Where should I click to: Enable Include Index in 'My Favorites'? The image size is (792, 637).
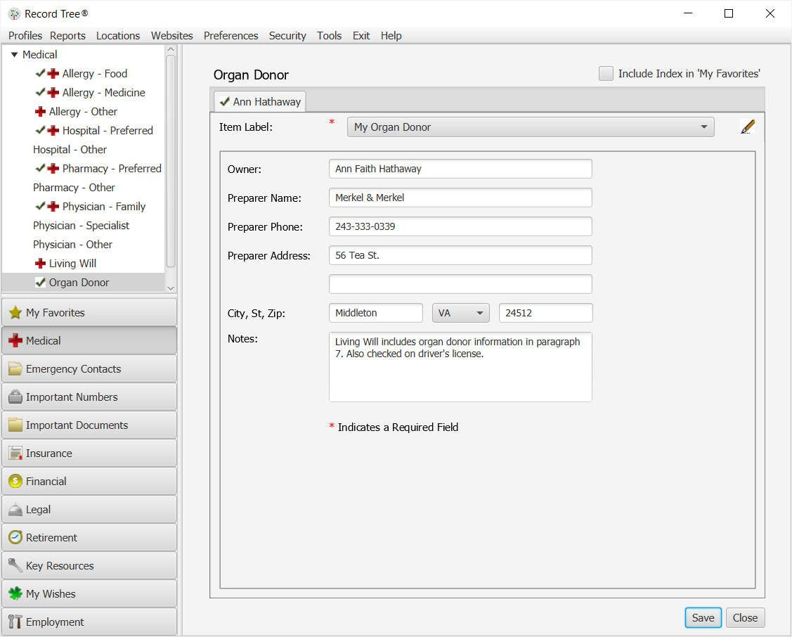coord(606,73)
